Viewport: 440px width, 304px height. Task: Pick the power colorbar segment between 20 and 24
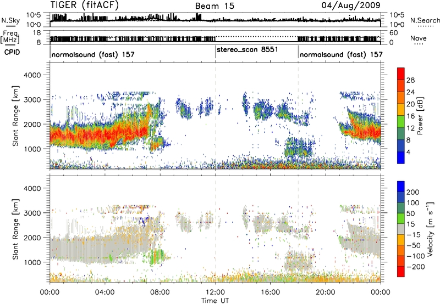(x=401, y=98)
